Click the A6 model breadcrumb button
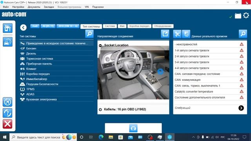The height and width of the screenshot is (141, 251). coord(48,26)
